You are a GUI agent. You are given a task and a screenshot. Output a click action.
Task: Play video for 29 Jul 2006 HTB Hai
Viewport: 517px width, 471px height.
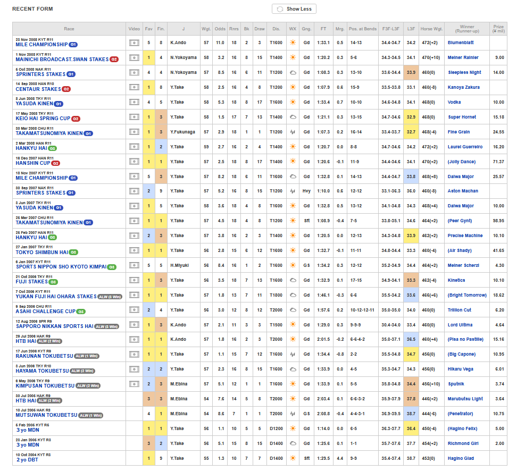[134, 339]
